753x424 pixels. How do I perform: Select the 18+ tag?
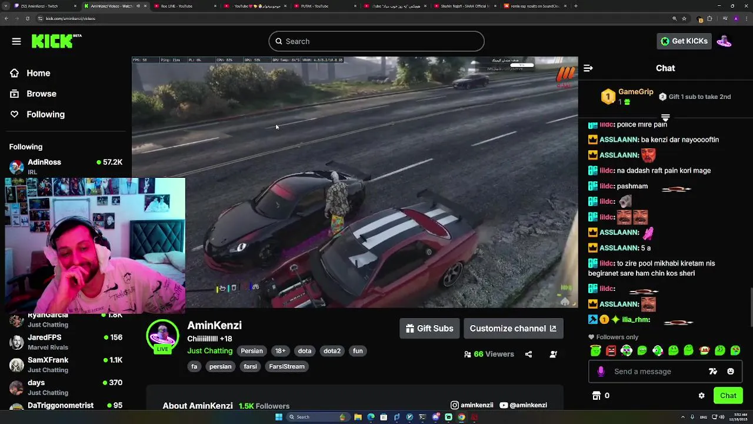click(280, 351)
